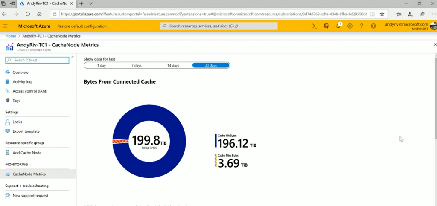This screenshot has width=437, height=206.
Task: Open Overview in the left menu
Action: (20, 73)
